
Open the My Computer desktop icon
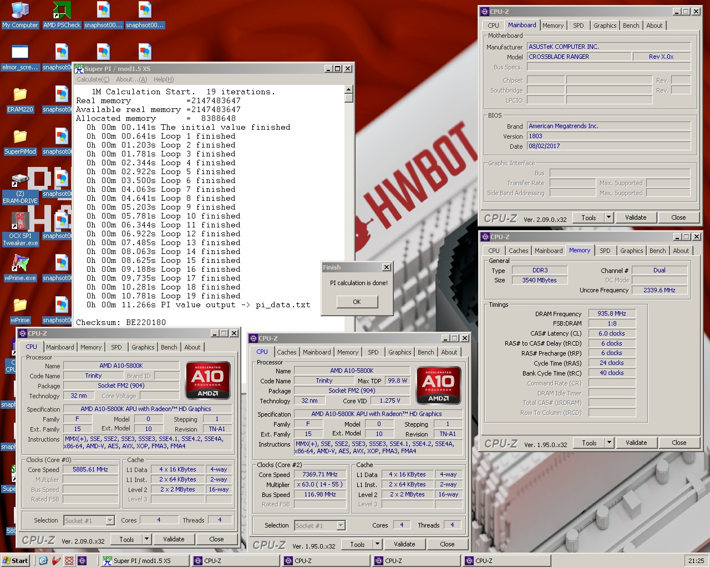(20, 15)
